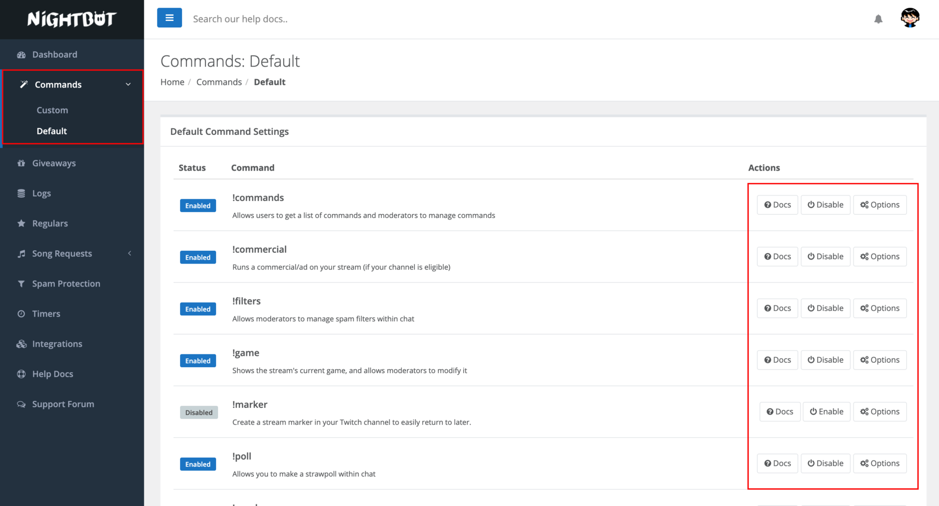
Task: Select Default under Commands
Action: coord(52,131)
